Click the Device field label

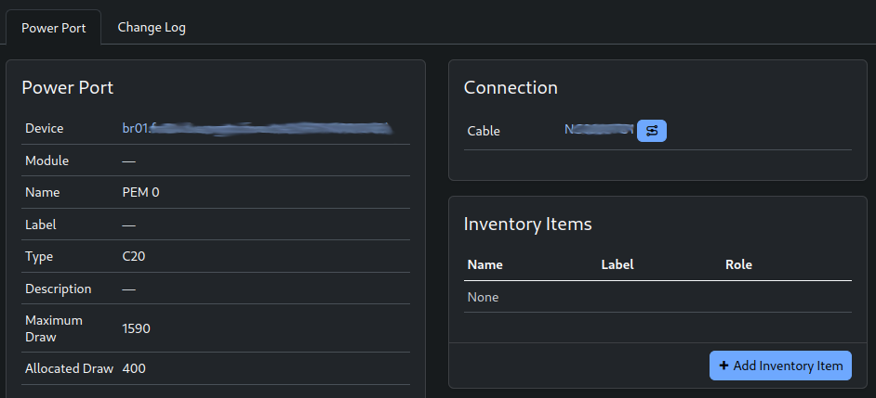click(x=44, y=128)
